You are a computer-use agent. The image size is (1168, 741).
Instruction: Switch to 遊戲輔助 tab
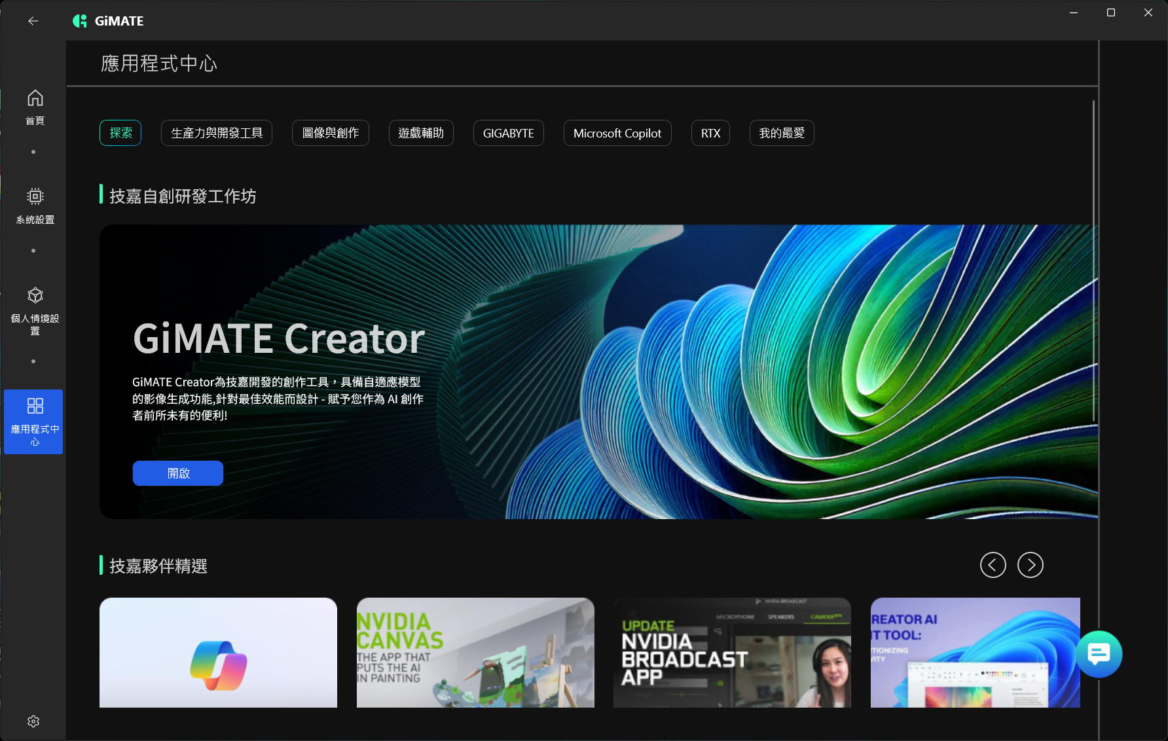coord(421,133)
